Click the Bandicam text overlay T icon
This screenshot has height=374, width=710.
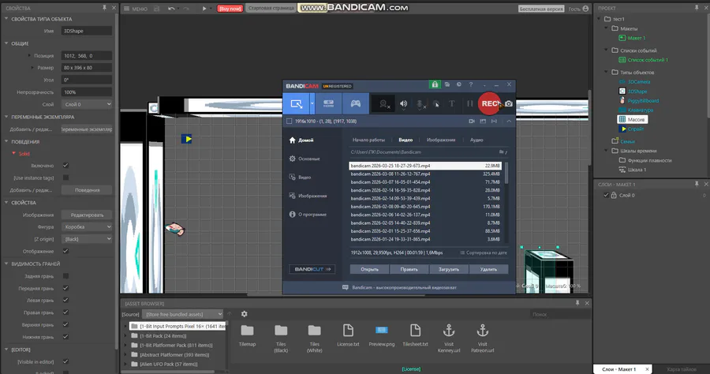click(x=451, y=103)
